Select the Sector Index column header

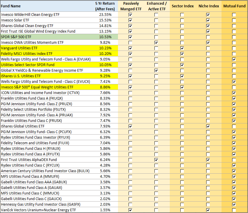[183, 6]
